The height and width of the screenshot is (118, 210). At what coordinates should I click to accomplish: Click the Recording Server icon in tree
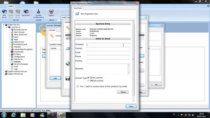pyautogui.click(x=12, y=30)
